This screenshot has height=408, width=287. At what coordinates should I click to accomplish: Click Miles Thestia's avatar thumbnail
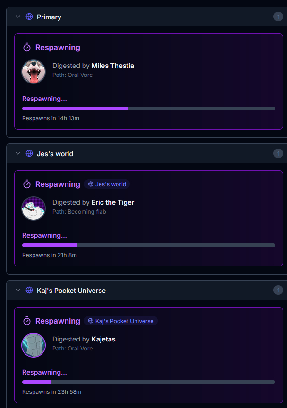(x=34, y=72)
